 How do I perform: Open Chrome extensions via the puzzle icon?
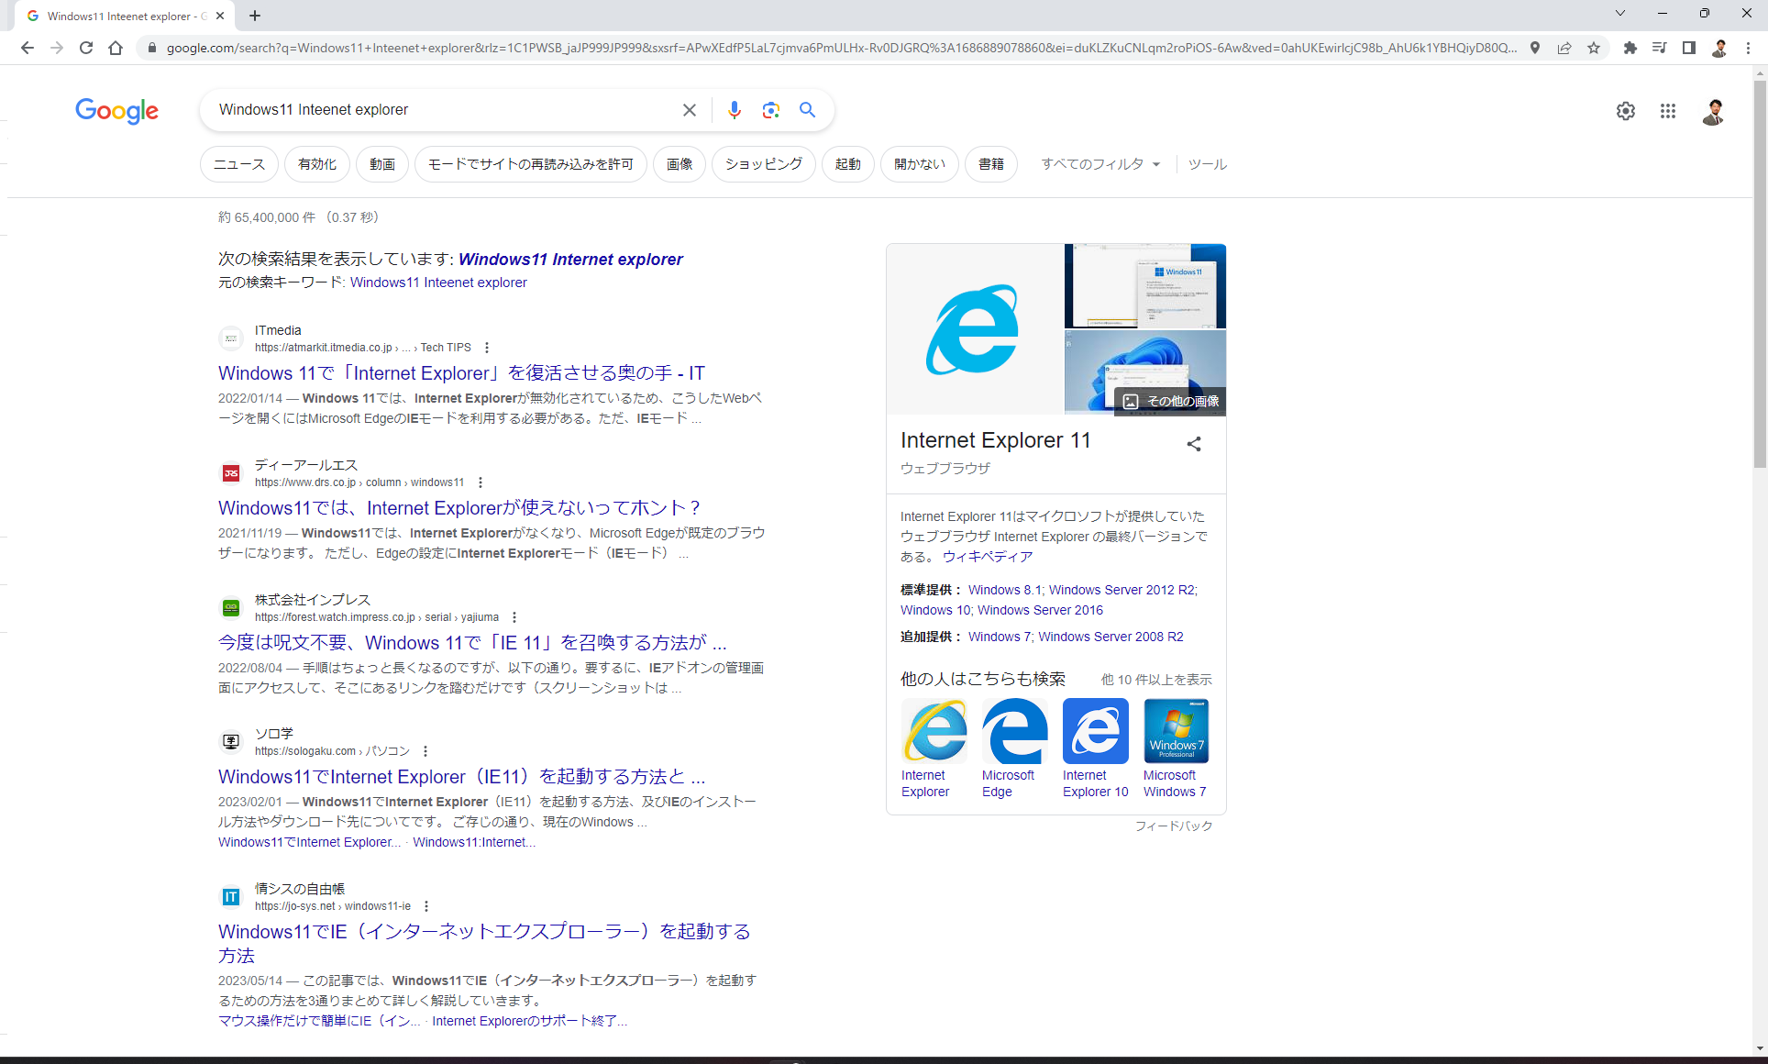click(1630, 48)
